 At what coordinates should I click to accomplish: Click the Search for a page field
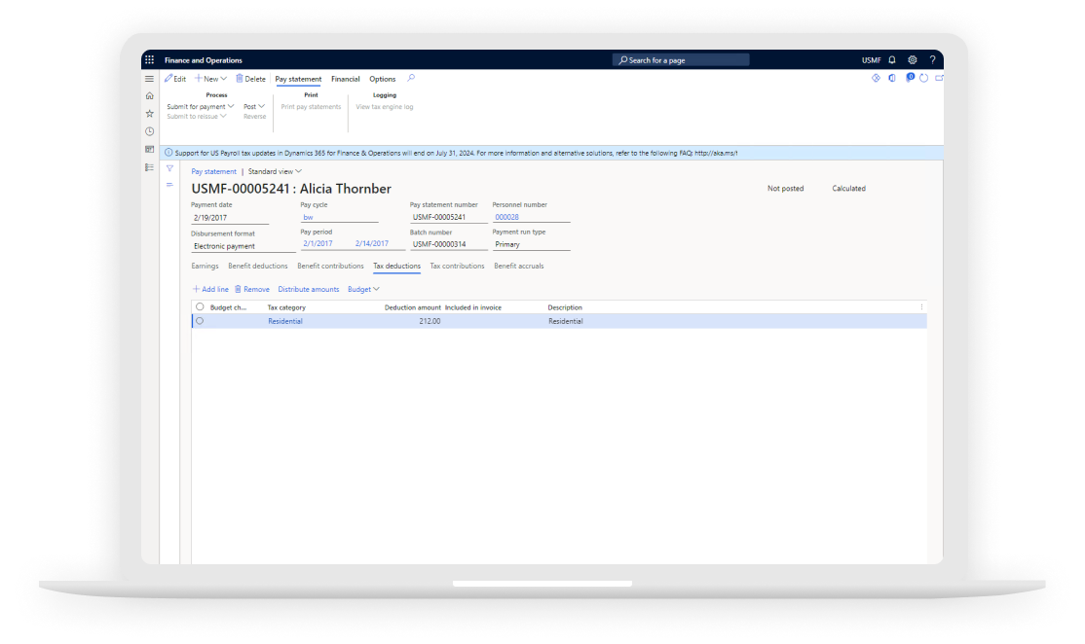point(681,60)
